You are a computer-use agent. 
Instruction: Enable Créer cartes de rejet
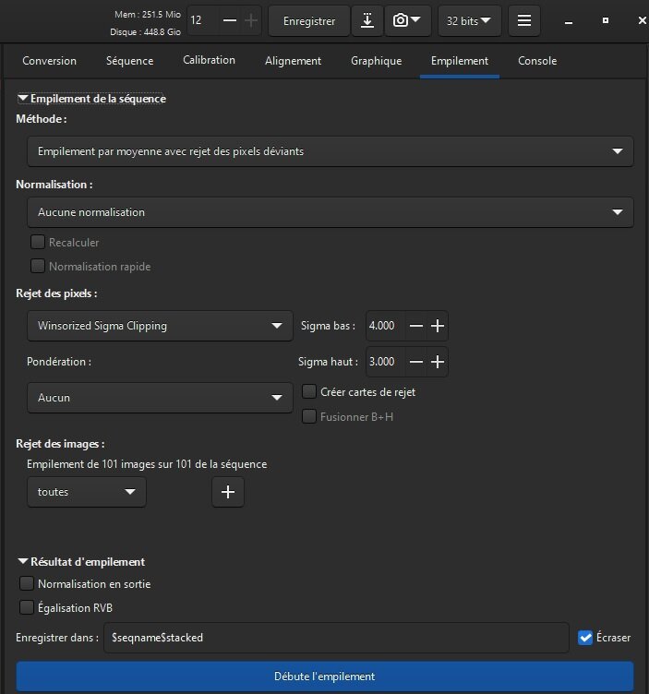[310, 392]
